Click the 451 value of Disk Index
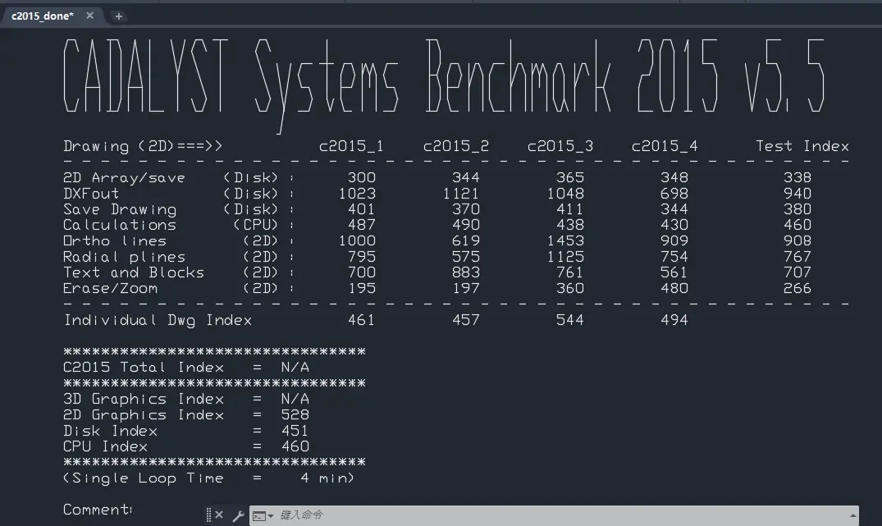This screenshot has width=882, height=526. [x=295, y=431]
